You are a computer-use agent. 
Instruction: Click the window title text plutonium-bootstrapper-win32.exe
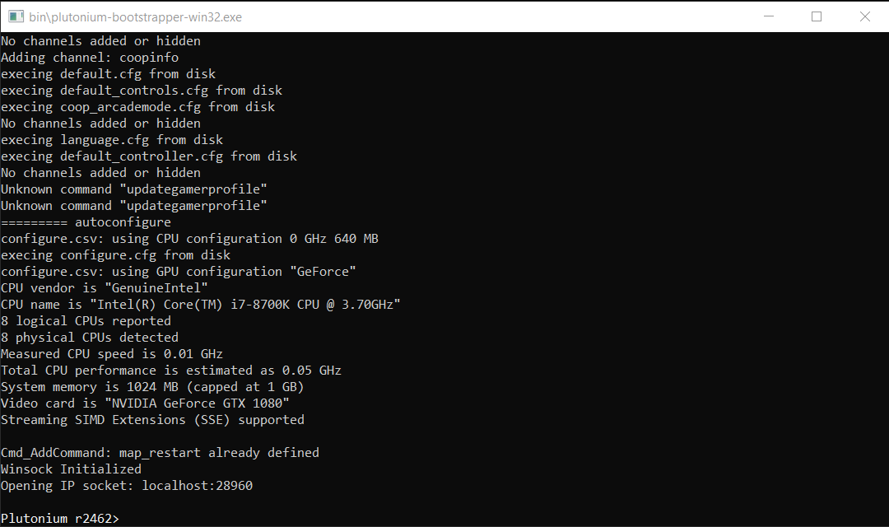coord(136,17)
